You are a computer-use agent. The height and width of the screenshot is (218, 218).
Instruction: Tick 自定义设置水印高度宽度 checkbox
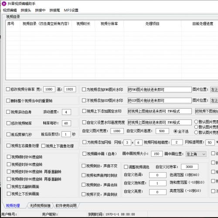(x=84, y=123)
